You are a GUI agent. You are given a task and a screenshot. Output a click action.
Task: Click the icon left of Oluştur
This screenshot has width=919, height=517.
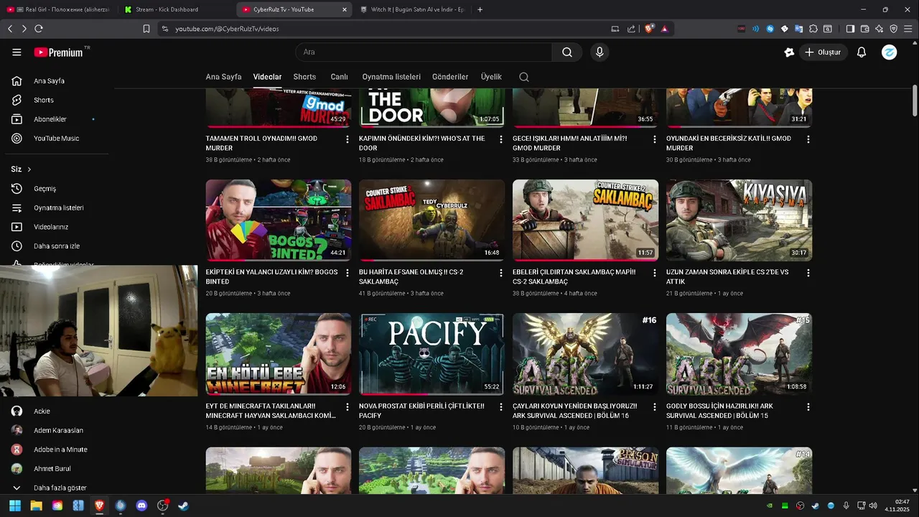tap(789, 52)
